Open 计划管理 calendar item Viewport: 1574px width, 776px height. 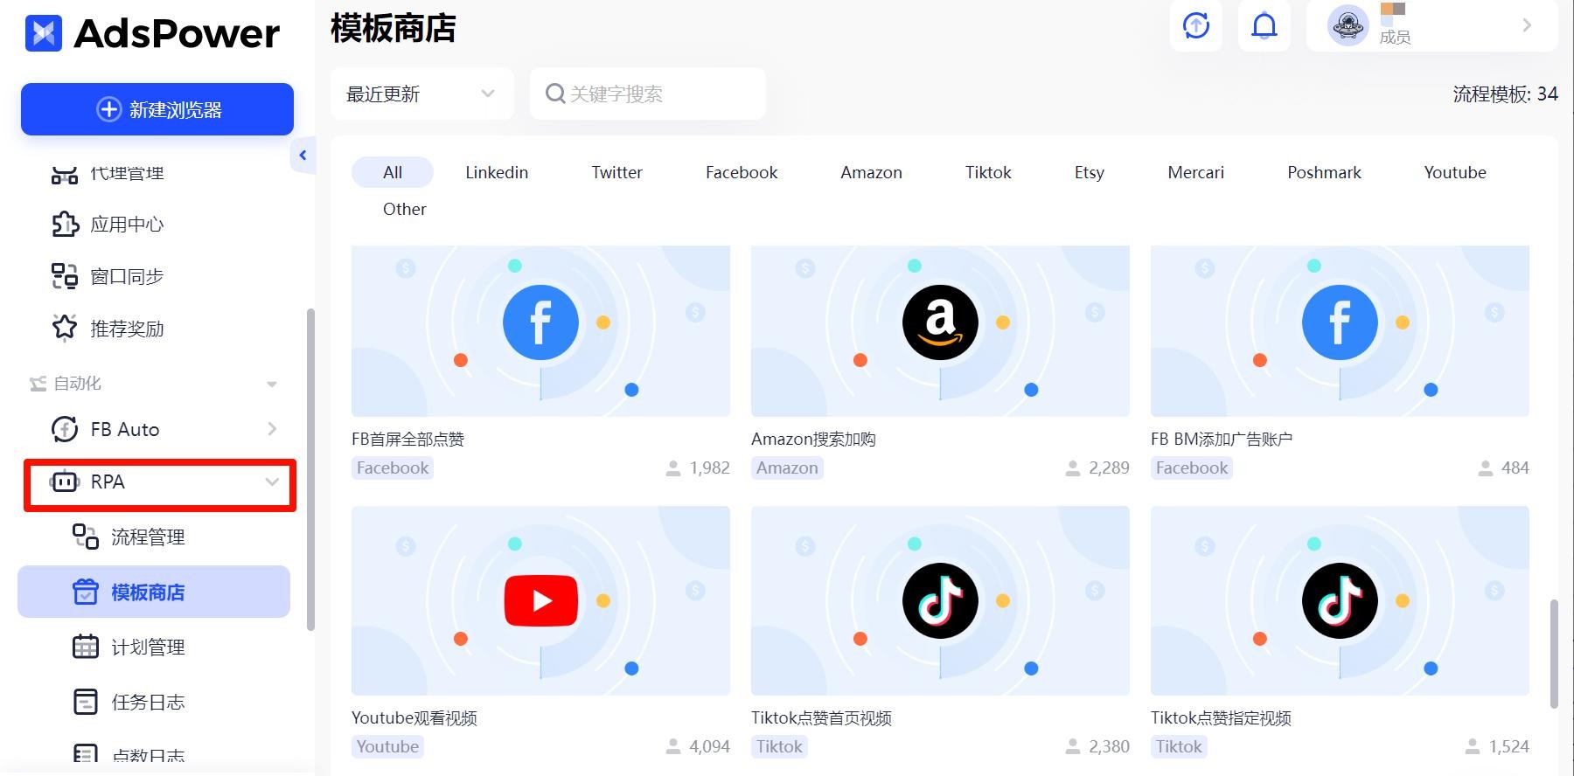coord(147,647)
